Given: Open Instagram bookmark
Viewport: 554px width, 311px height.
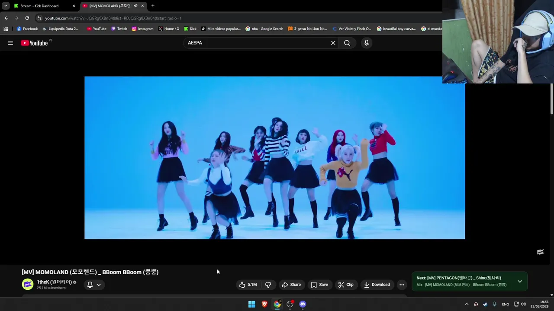Looking at the screenshot, I should pos(143,29).
